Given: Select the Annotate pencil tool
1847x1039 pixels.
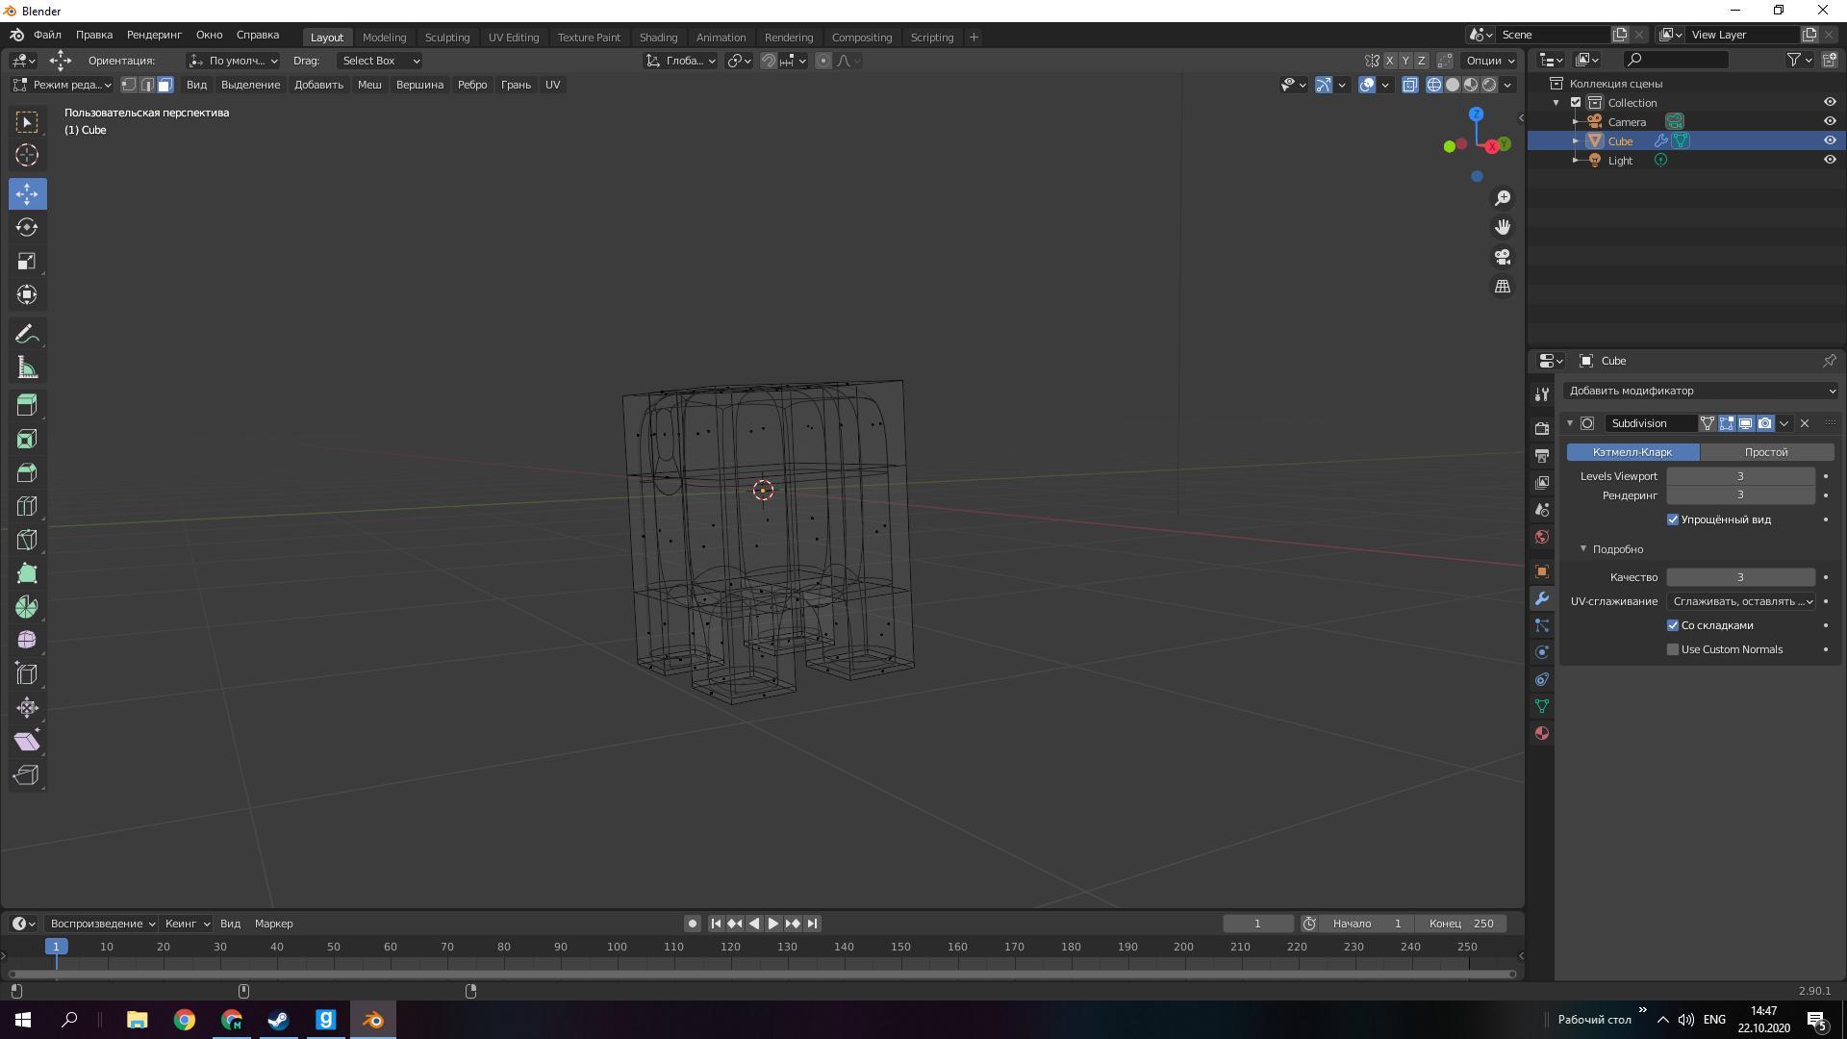Looking at the screenshot, I should 27,334.
